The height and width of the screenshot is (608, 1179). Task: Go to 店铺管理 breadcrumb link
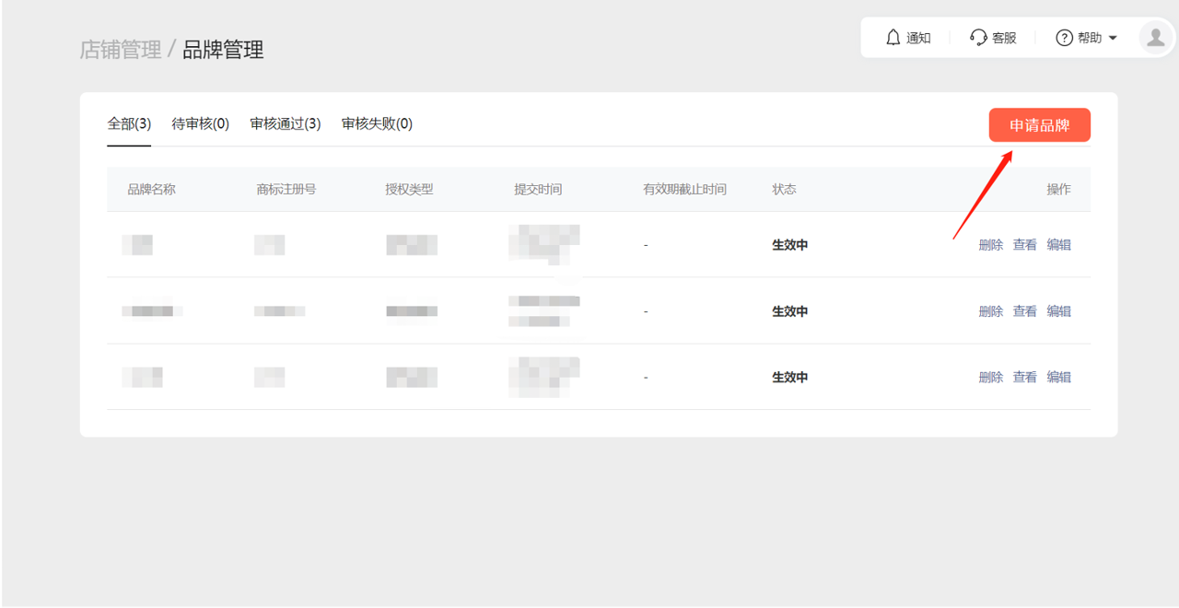[x=120, y=50]
